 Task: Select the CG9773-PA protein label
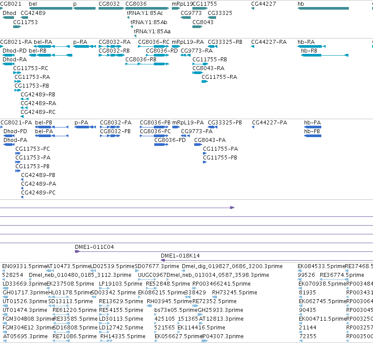coord(197,131)
